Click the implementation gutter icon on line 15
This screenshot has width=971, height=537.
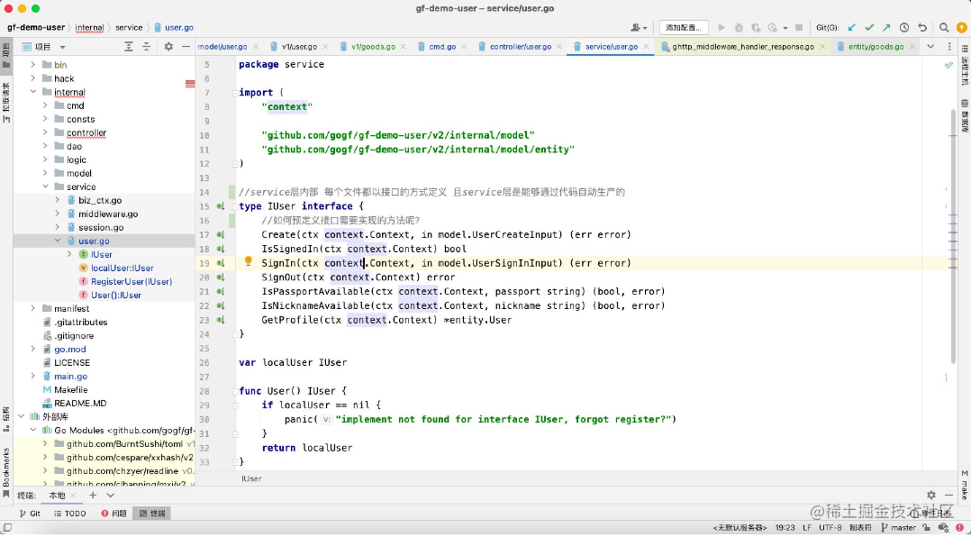pyautogui.click(x=221, y=206)
